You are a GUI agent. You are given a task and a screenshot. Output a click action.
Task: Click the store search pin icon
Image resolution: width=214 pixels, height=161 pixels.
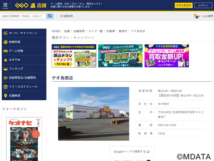tap(62, 16)
